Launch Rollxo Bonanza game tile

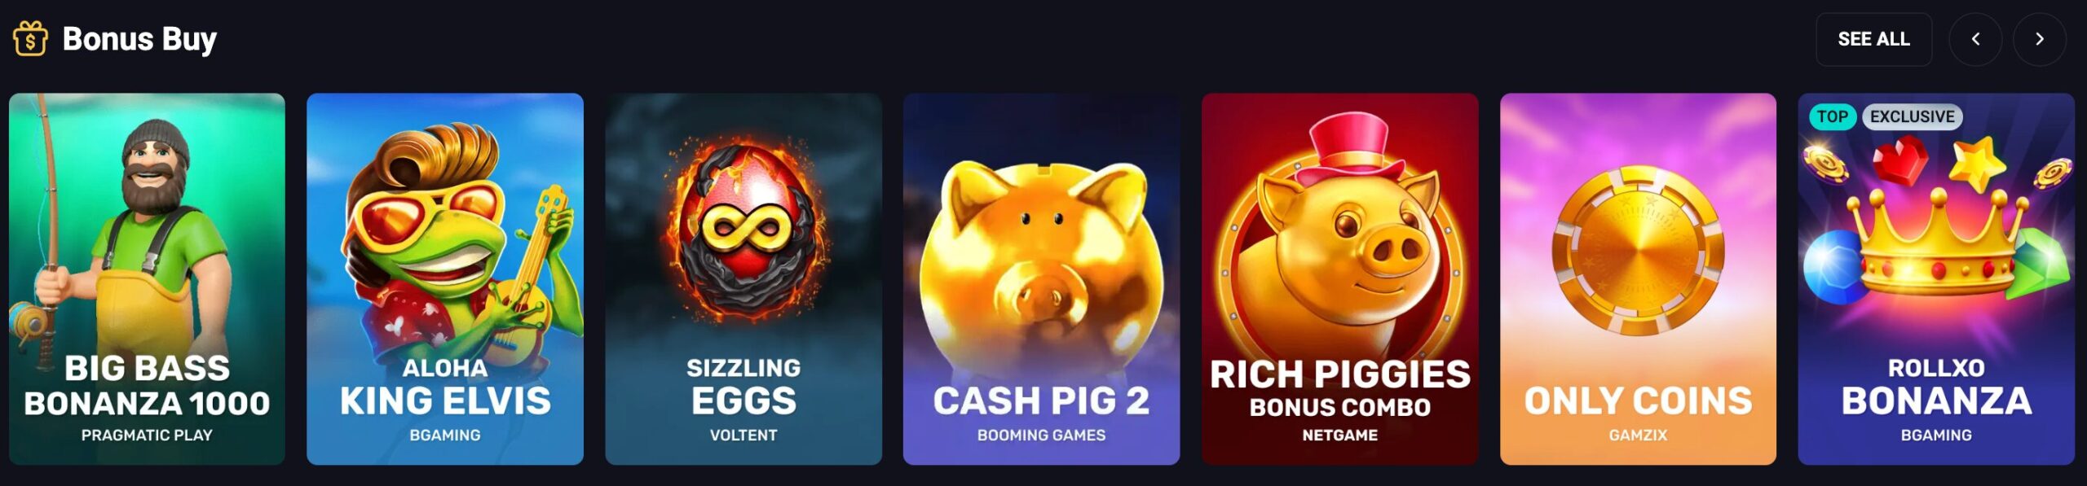pos(1936,279)
